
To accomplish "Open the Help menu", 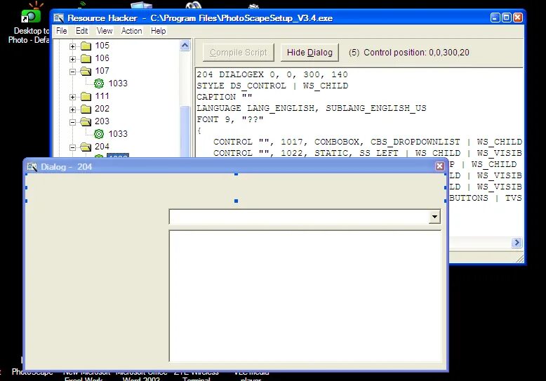I will pos(158,31).
